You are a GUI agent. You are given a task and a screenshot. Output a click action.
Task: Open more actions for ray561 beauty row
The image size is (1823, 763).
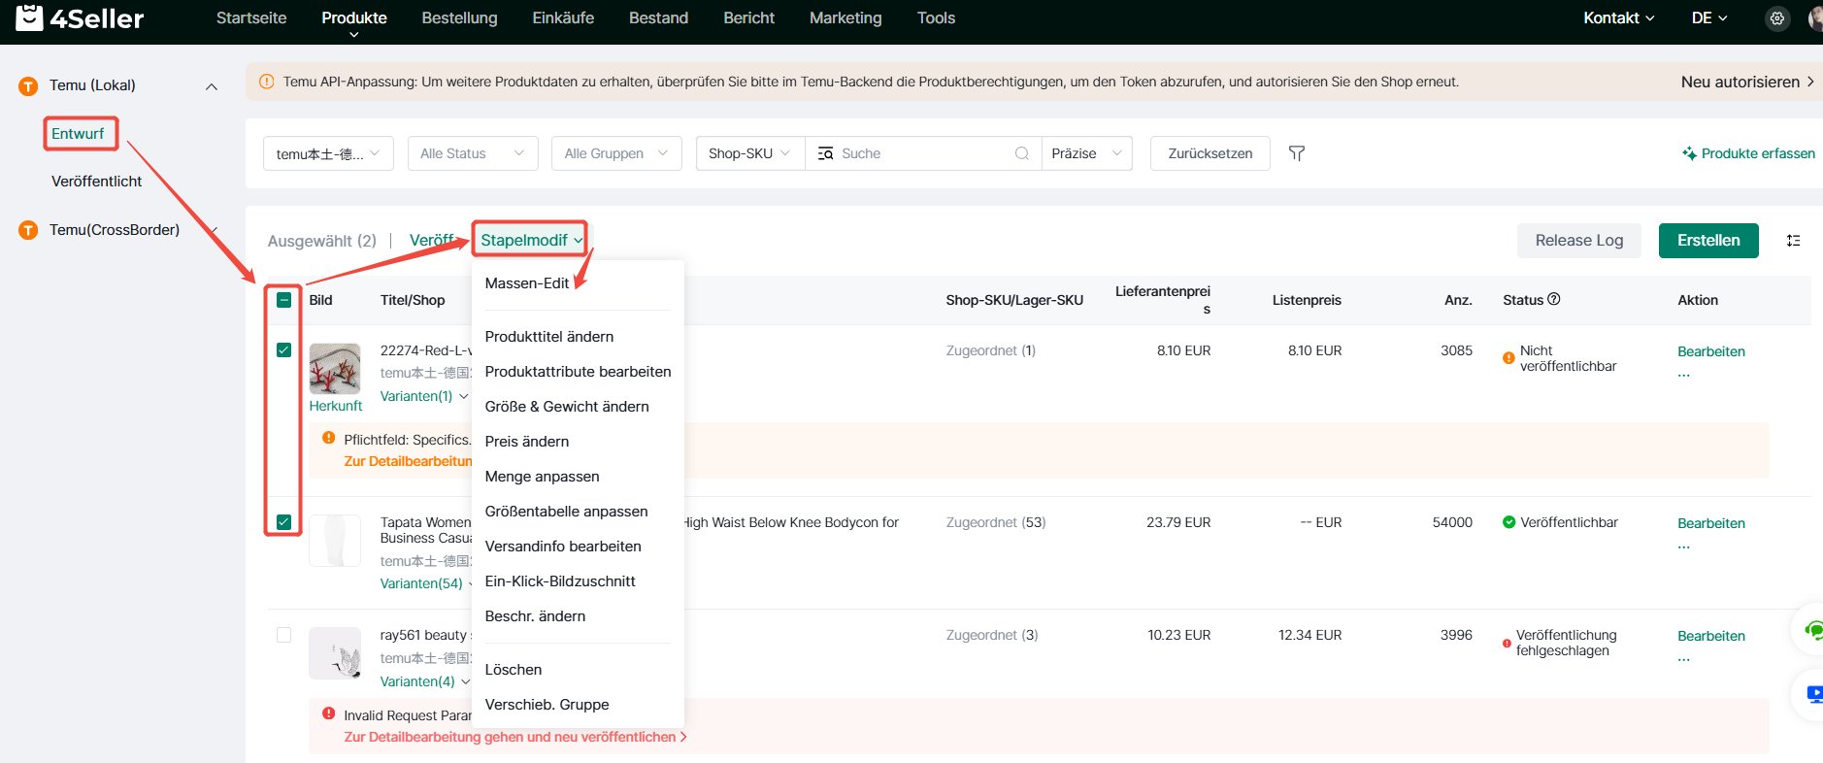click(1684, 659)
